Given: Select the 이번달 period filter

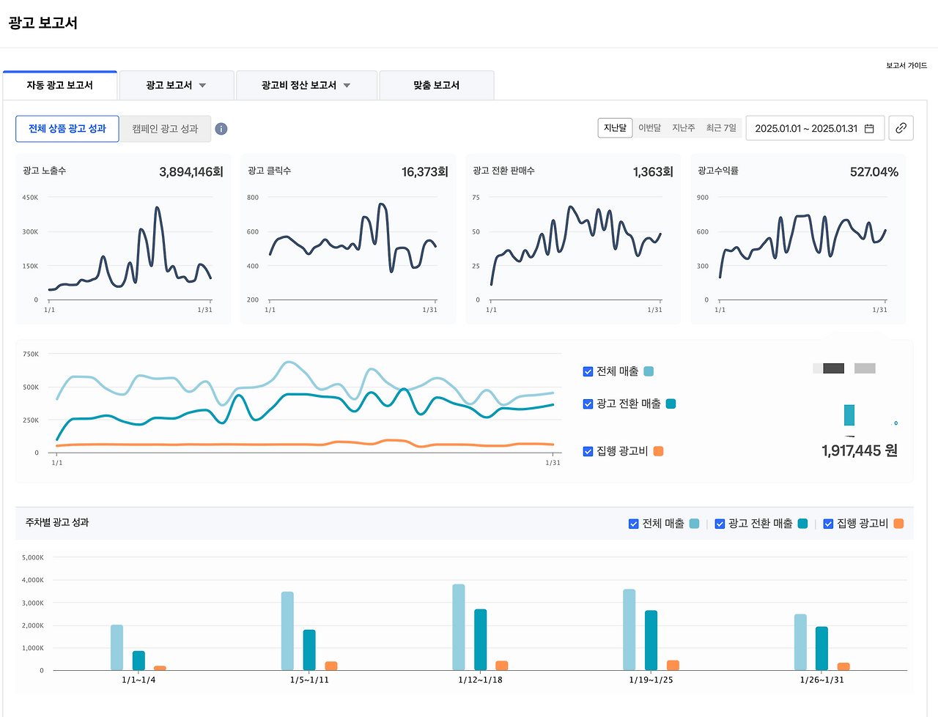Looking at the screenshot, I should [x=649, y=127].
